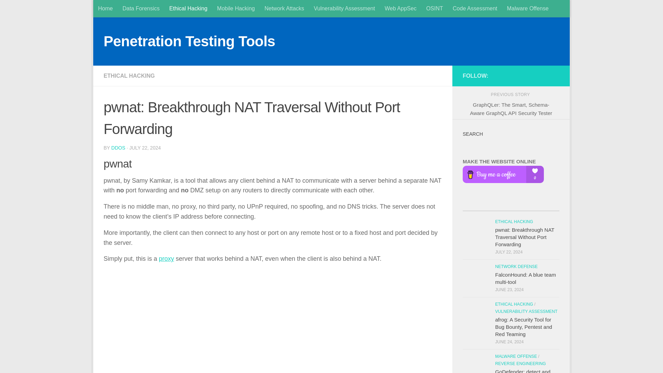
Task: Click the DDOS author name link
Action: [118, 147]
